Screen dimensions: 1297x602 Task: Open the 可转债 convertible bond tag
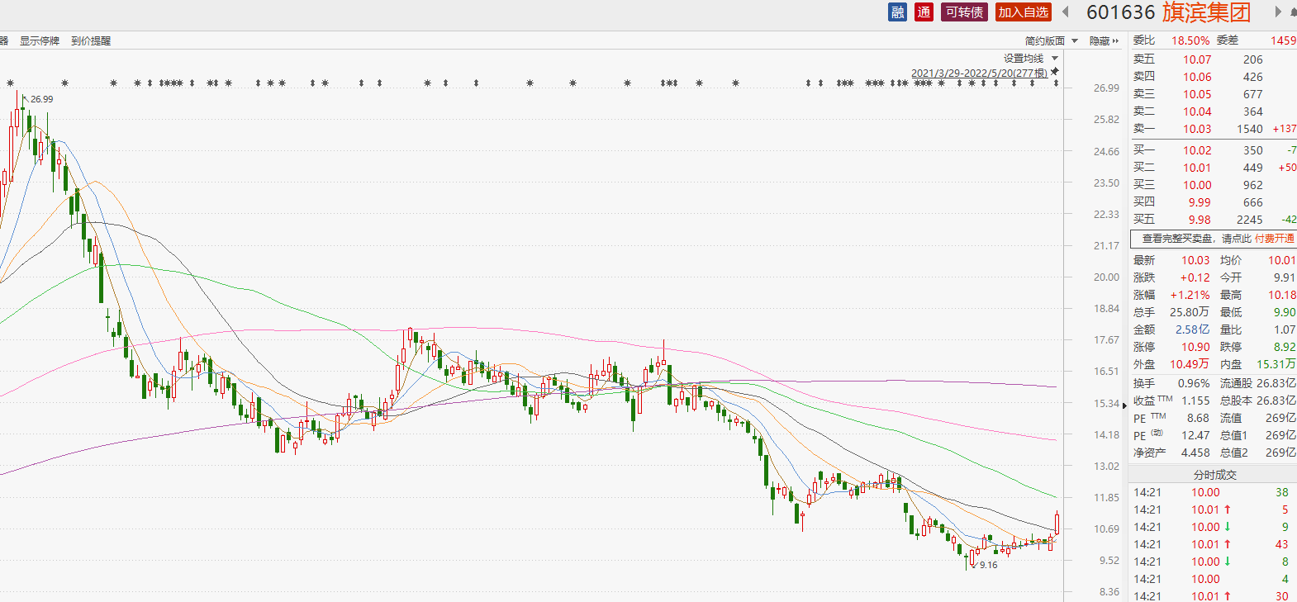964,12
